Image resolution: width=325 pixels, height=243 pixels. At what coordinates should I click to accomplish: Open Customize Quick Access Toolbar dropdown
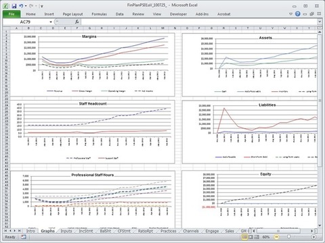coord(42,6)
